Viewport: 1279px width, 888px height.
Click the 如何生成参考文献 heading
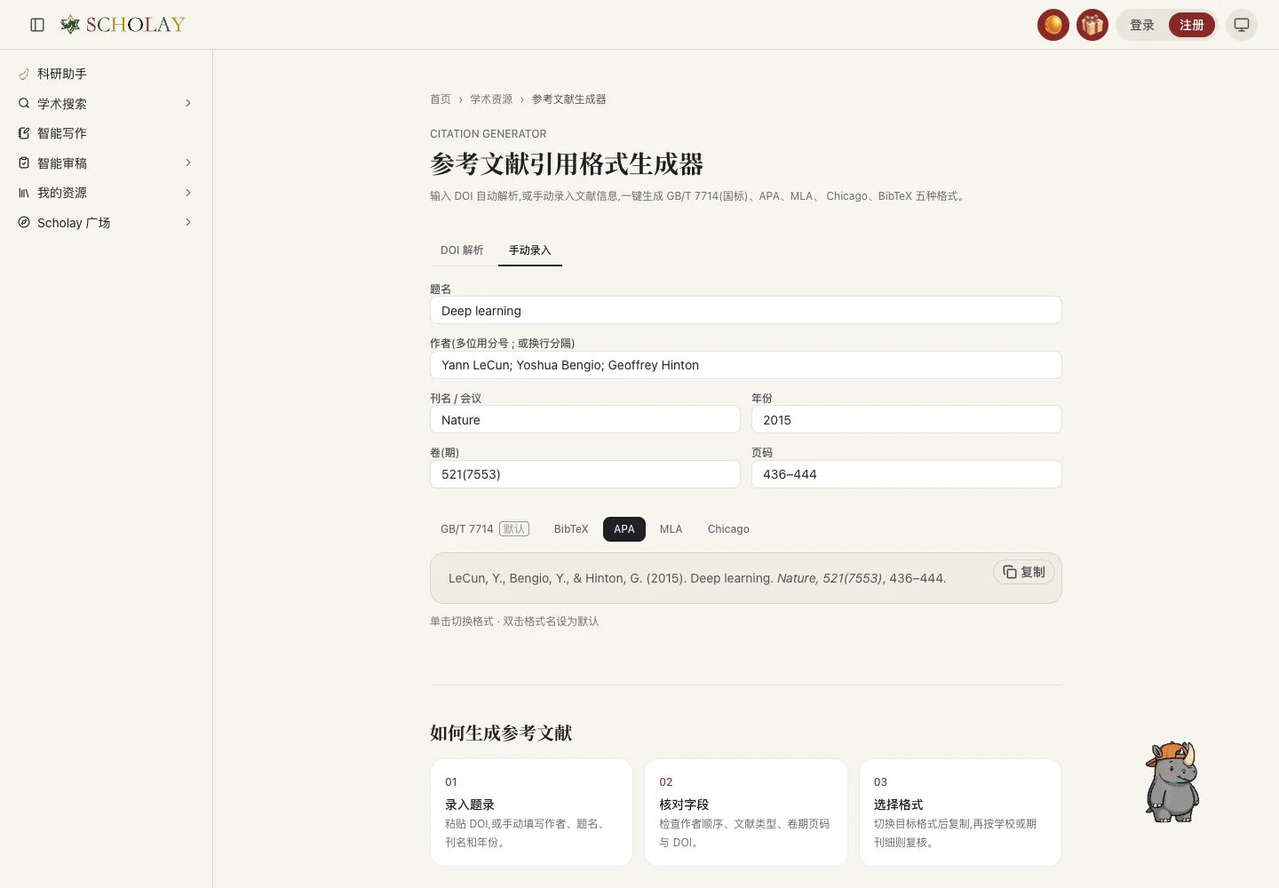point(501,733)
